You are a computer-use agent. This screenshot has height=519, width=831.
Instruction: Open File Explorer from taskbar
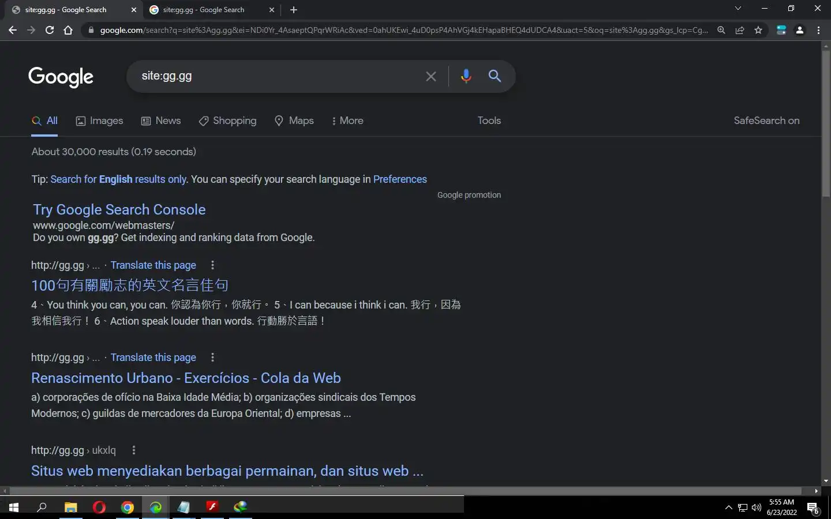70,507
